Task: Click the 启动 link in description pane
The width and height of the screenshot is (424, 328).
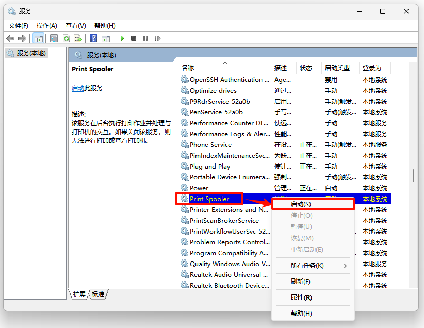Action: (x=78, y=88)
